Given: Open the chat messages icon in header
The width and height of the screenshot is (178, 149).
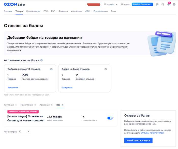Looking at the screenshot, I should coord(157,4).
